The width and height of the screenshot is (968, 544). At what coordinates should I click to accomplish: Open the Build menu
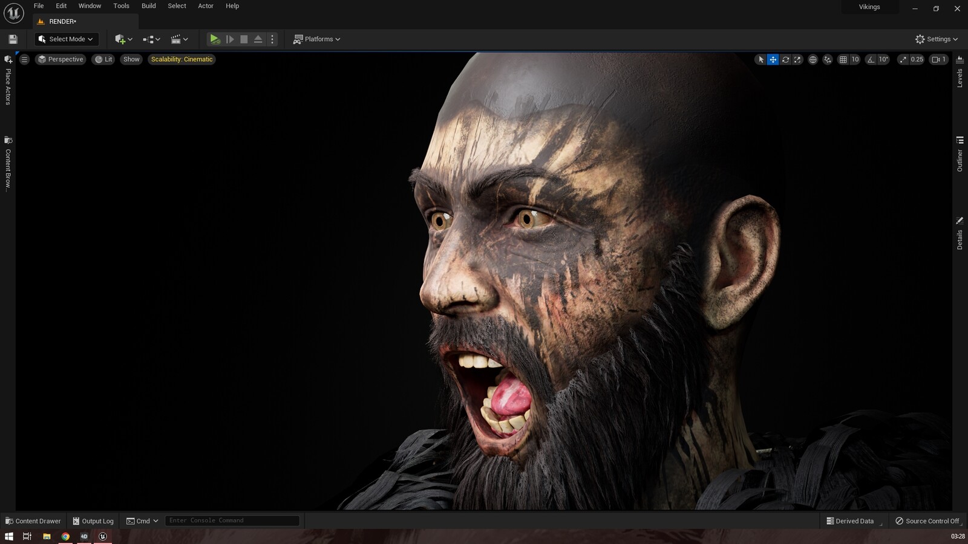[149, 6]
